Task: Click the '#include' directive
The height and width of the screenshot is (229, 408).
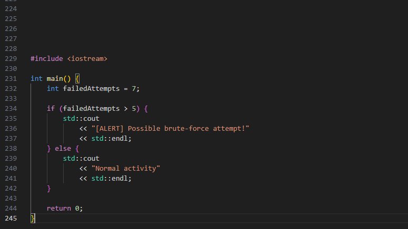Action: pos(46,59)
